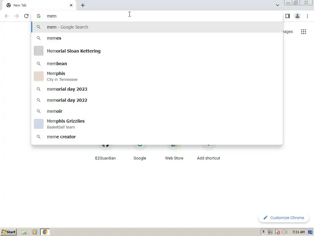This screenshot has width=314, height=236.
Task: Click search icon beside 'memes'
Action: (x=39, y=38)
